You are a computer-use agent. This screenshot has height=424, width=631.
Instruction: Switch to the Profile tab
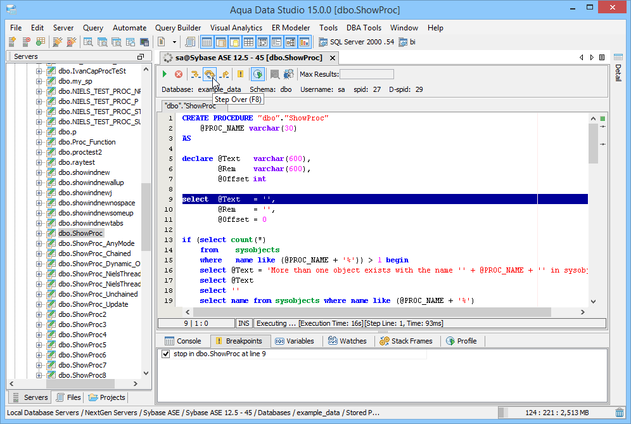462,341
